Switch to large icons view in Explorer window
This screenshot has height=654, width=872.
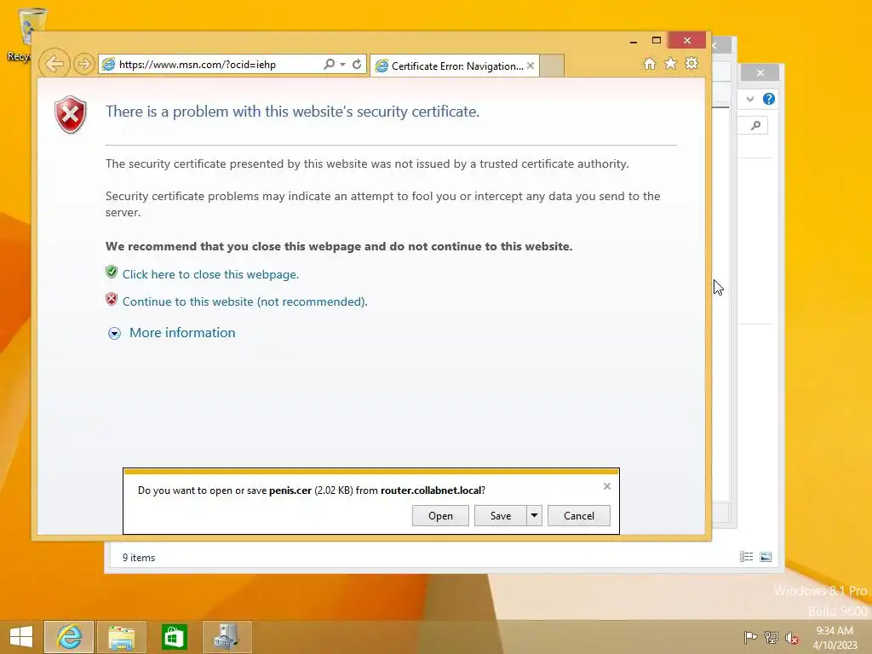tap(766, 557)
